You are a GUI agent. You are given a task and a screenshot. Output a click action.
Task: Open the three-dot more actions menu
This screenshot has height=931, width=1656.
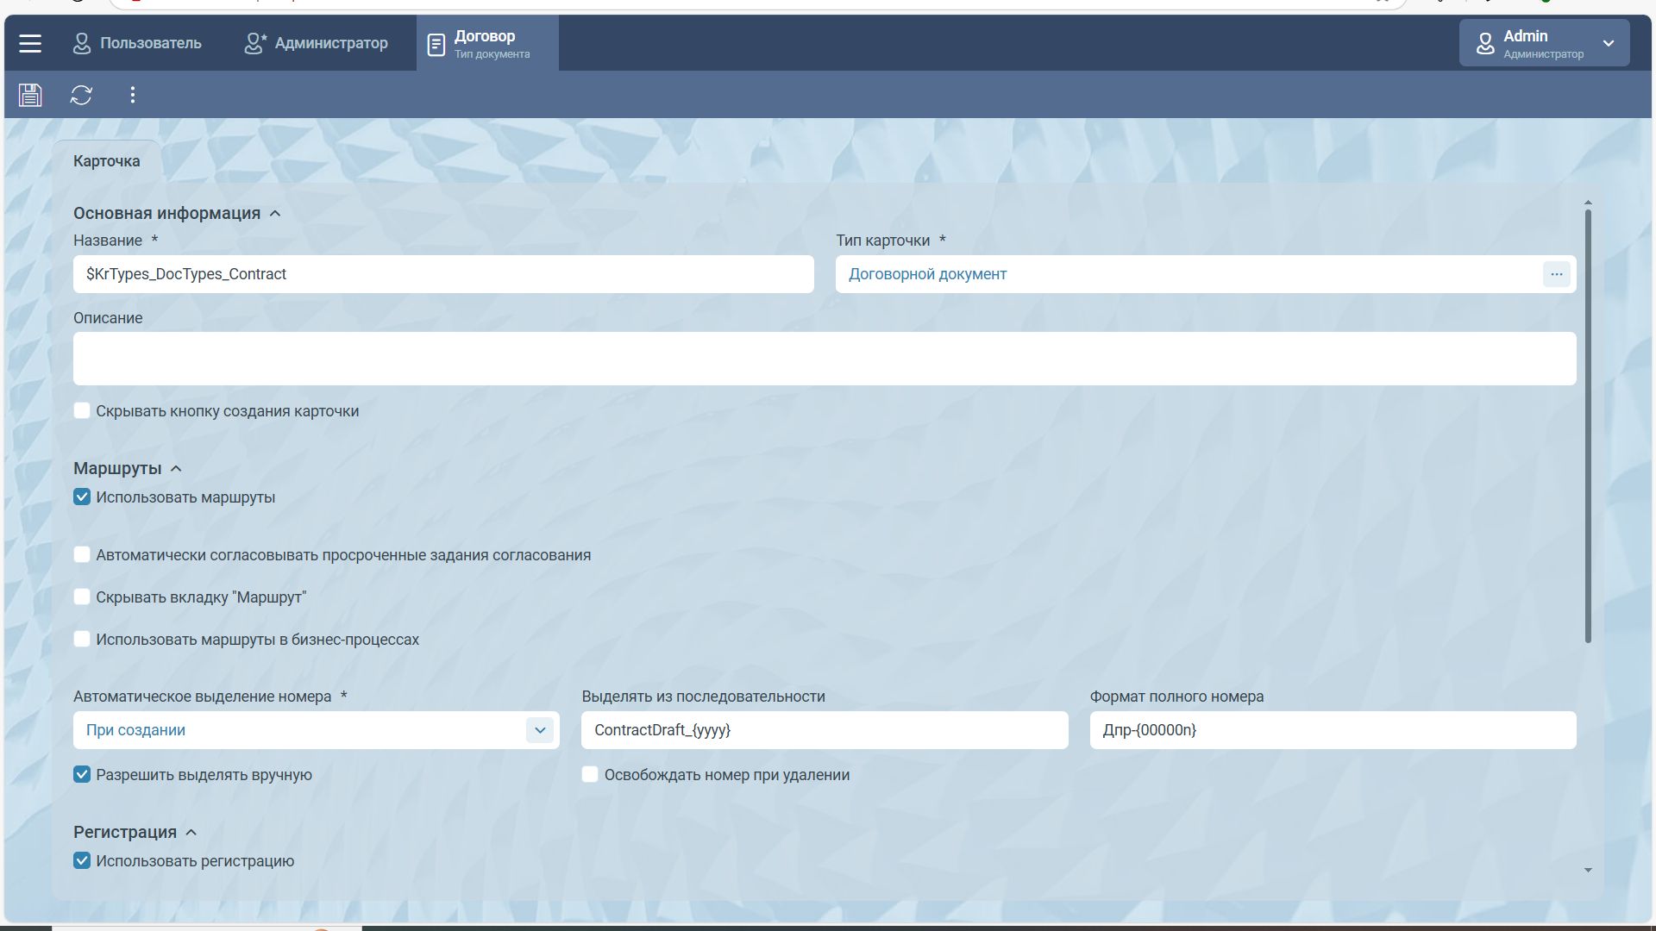click(132, 95)
